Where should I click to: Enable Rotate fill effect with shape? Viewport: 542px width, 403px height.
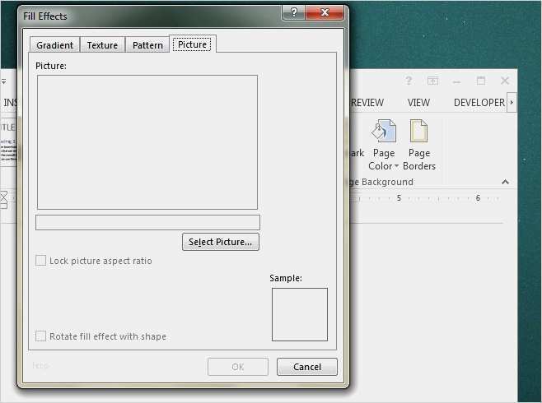coord(41,336)
